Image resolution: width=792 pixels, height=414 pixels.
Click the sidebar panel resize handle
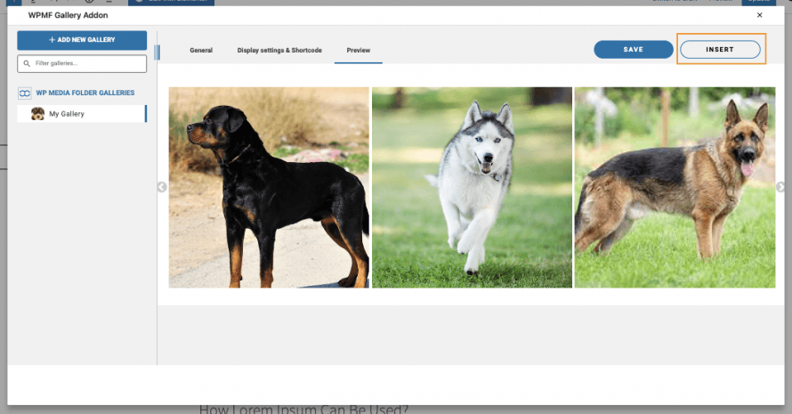click(158, 53)
